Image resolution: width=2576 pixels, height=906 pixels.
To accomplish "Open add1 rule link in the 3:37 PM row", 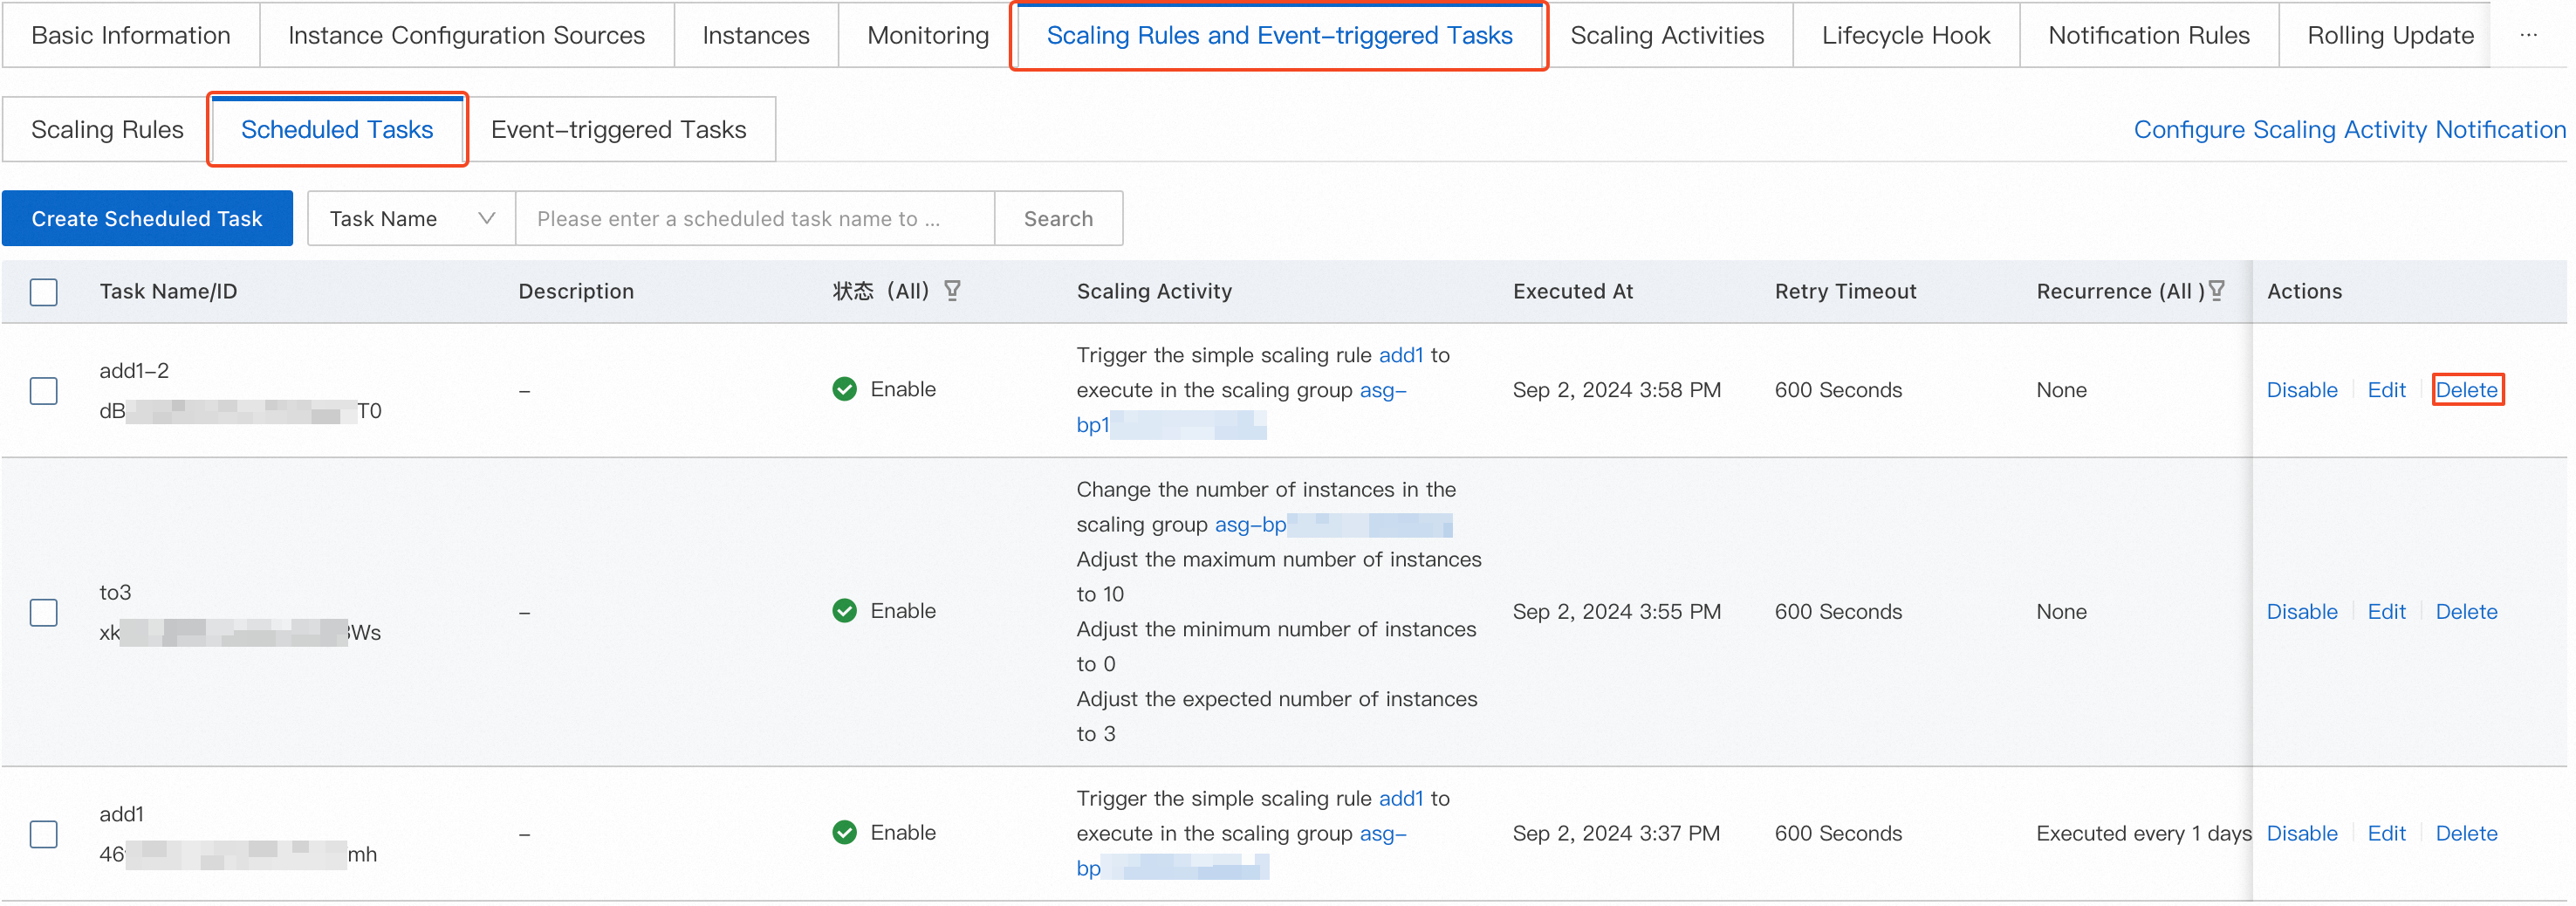I will pyautogui.click(x=1400, y=799).
